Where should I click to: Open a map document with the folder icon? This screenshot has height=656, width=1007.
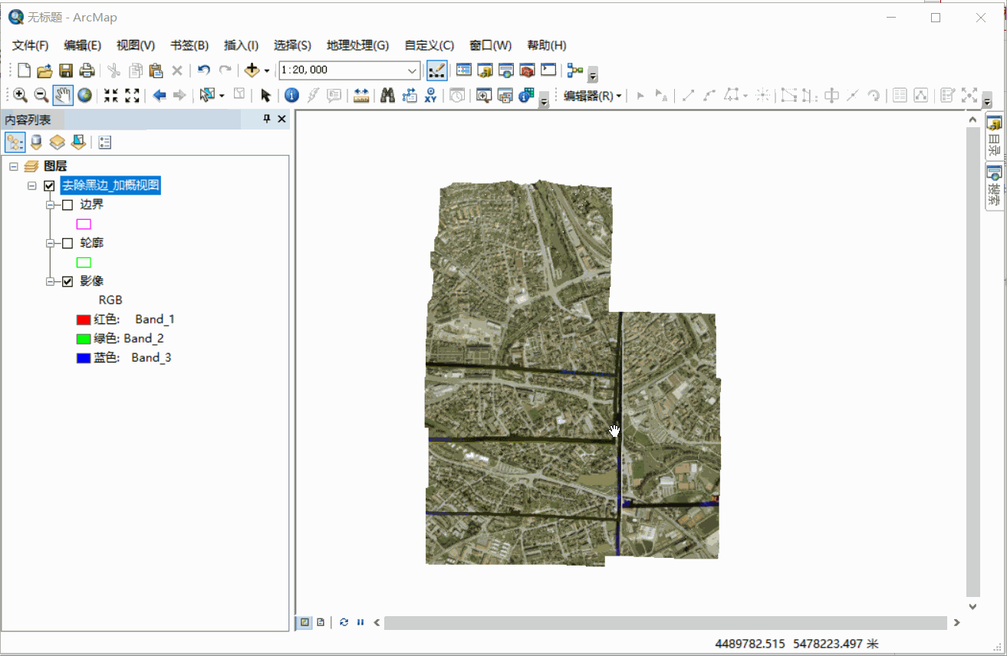click(44, 71)
